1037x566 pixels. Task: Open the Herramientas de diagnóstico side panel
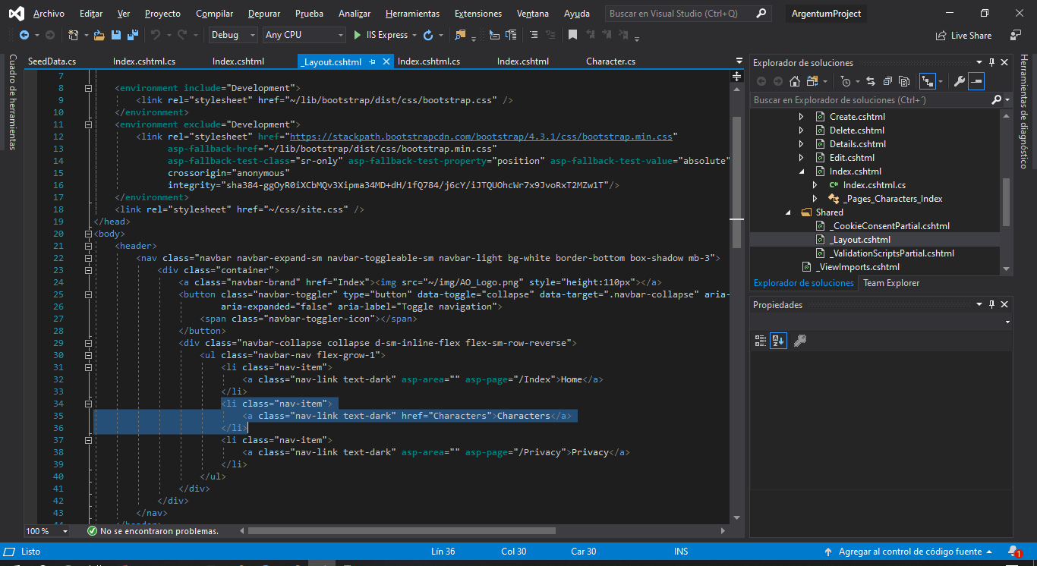pos(1024,111)
